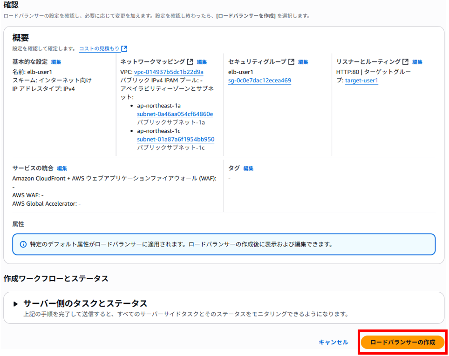Select AWS WAF: - text

(x=28, y=195)
